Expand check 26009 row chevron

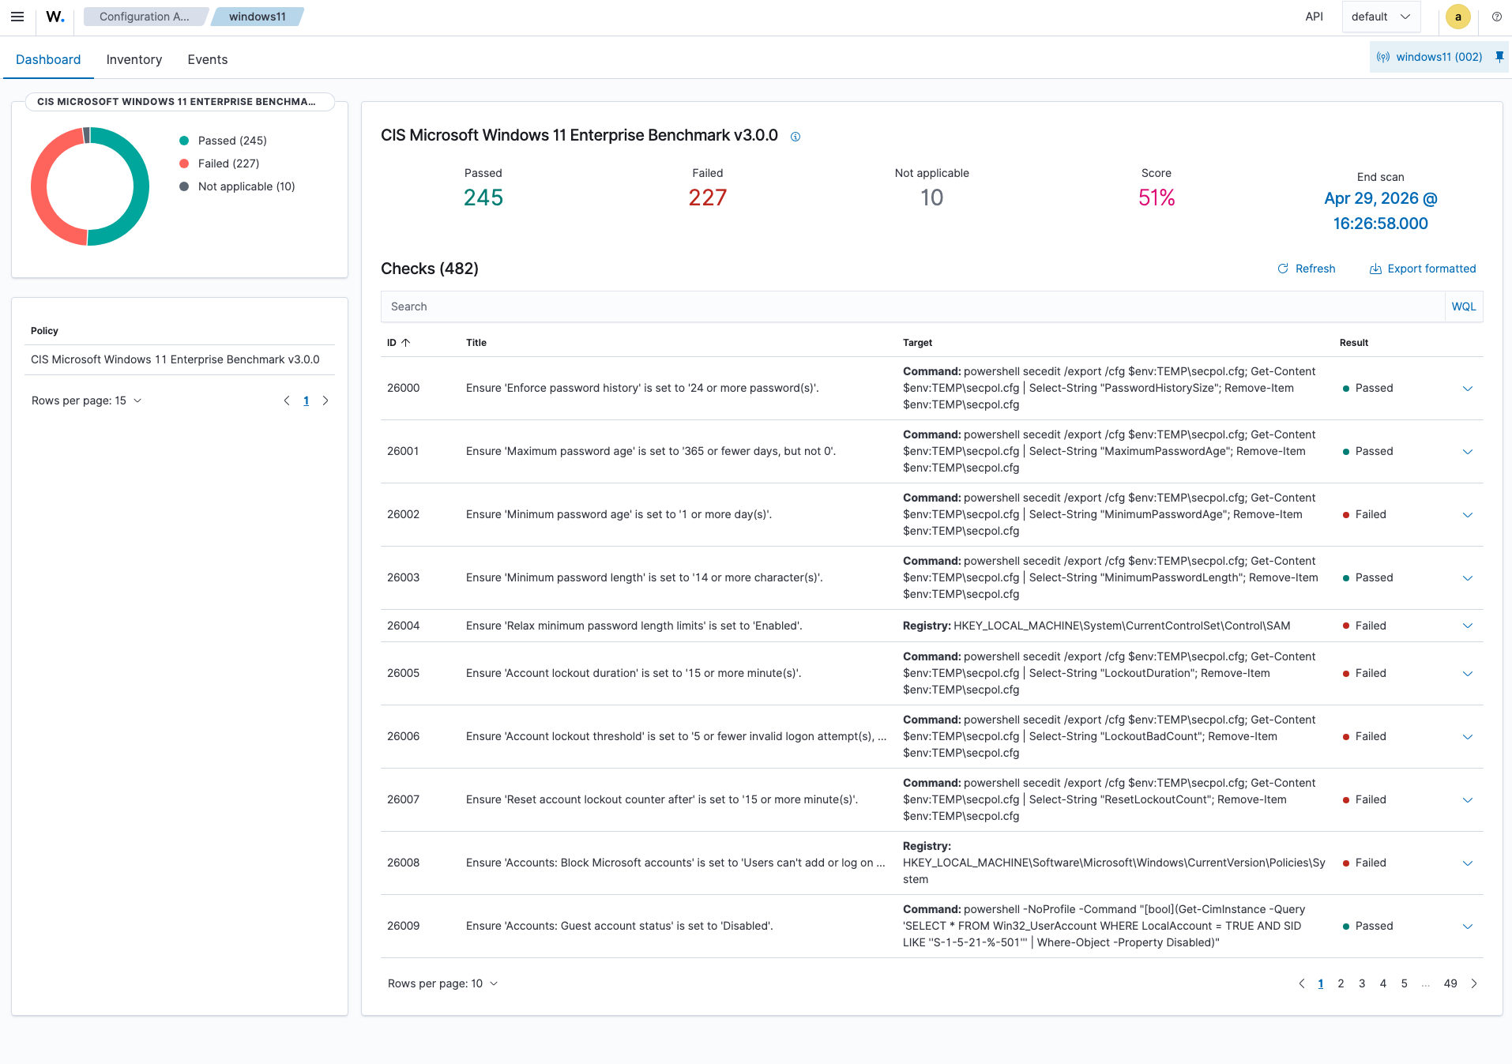(1468, 926)
